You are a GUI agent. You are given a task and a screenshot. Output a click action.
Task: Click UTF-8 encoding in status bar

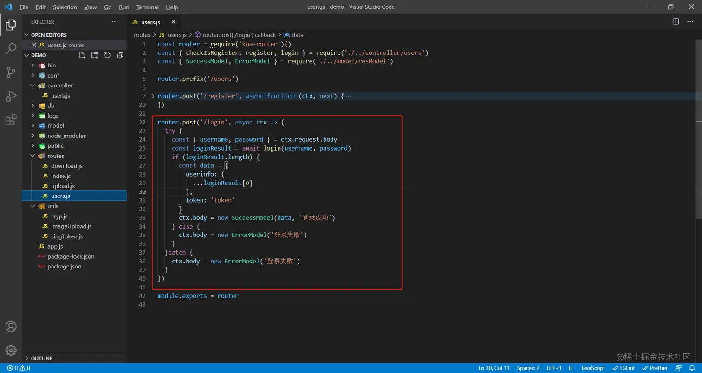point(554,368)
